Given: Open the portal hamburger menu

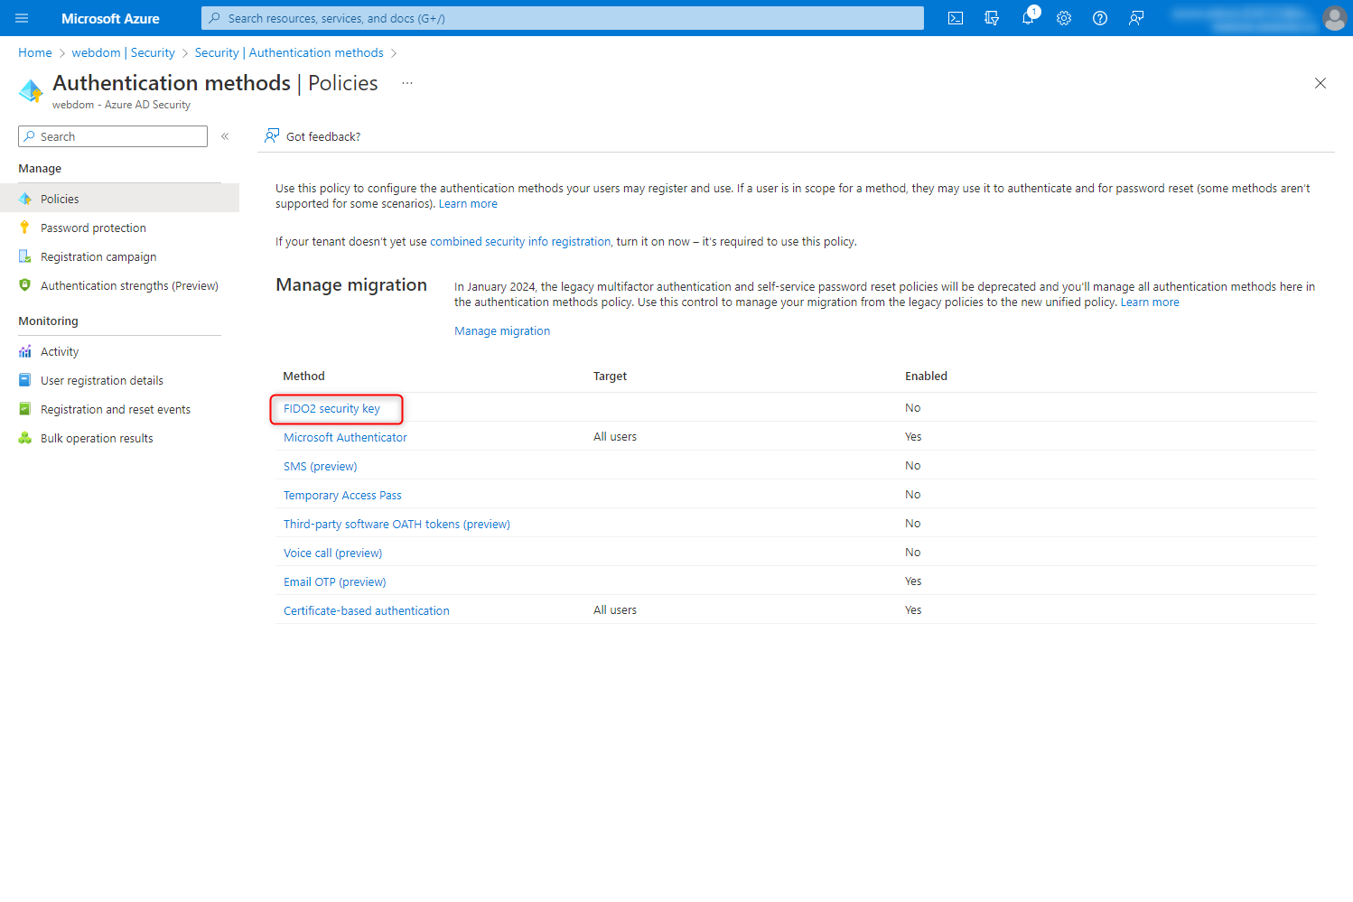Looking at the screenshot, I should click(x=21, y=18).
